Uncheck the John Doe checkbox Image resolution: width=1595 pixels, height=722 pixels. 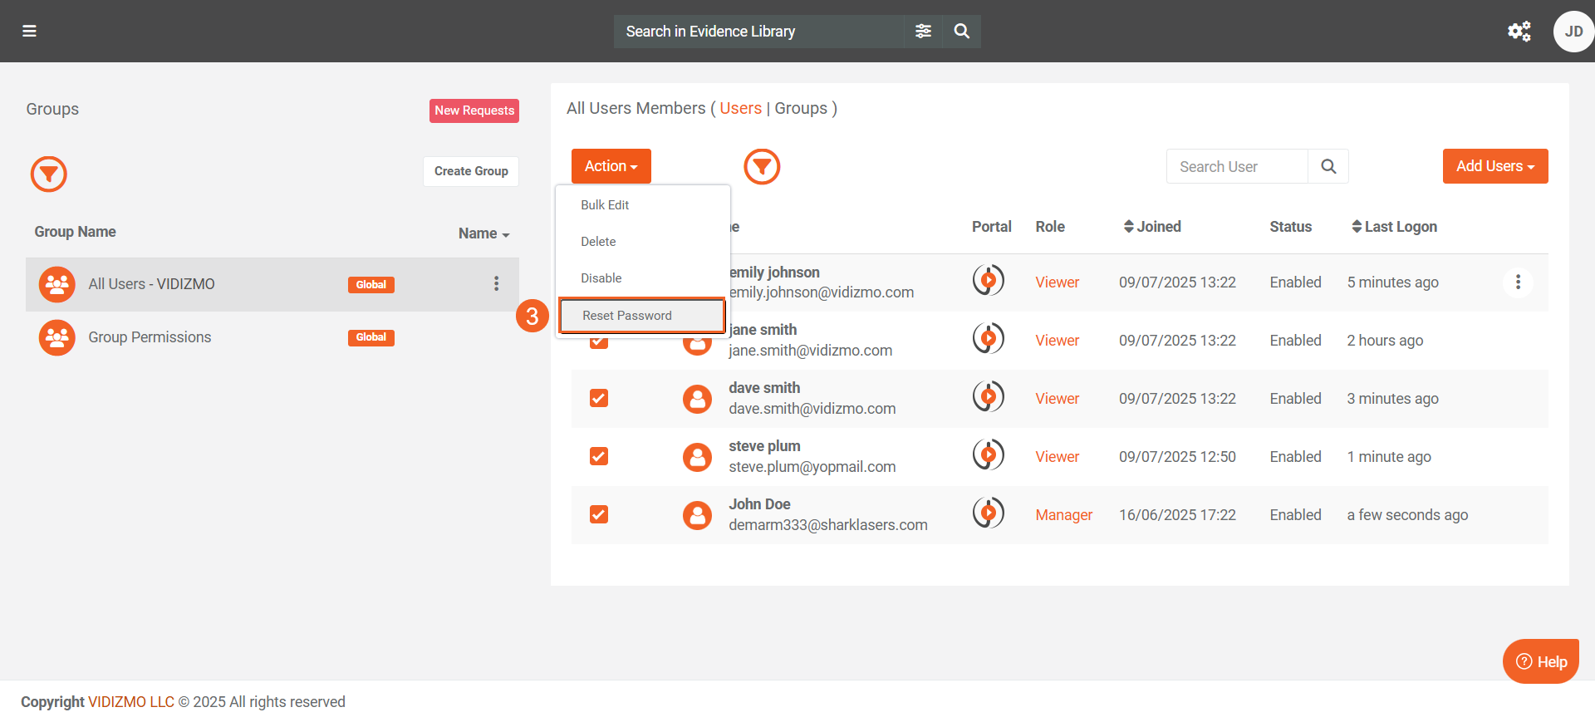click(599, 515)
